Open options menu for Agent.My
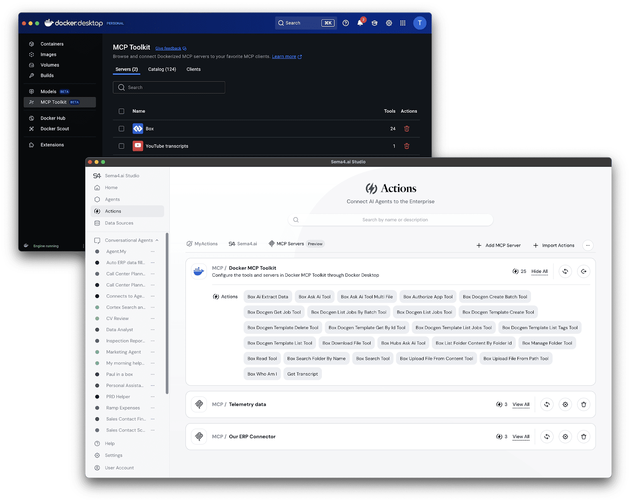 [153, 251]
